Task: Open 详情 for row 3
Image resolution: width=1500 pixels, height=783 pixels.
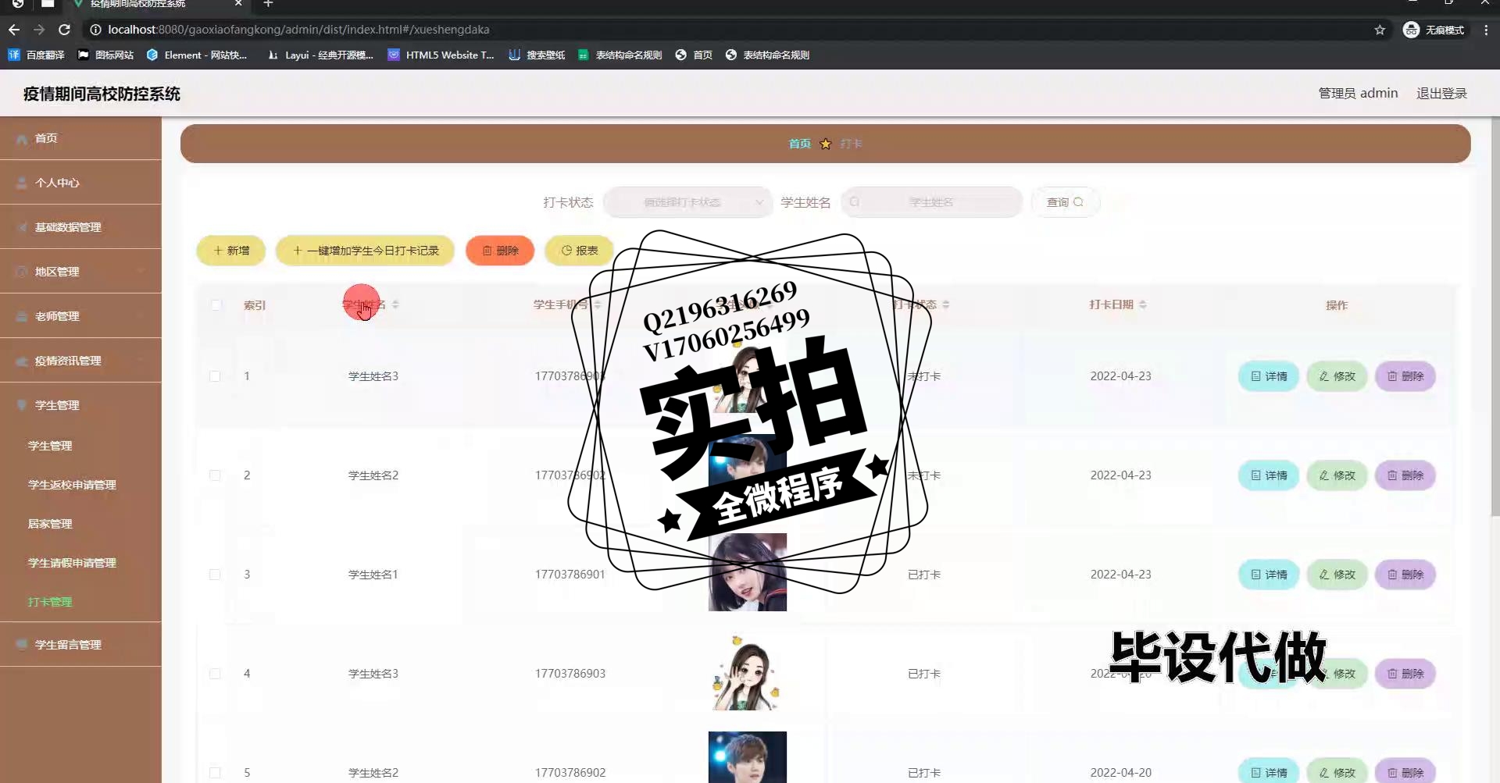Action: 1269,575
